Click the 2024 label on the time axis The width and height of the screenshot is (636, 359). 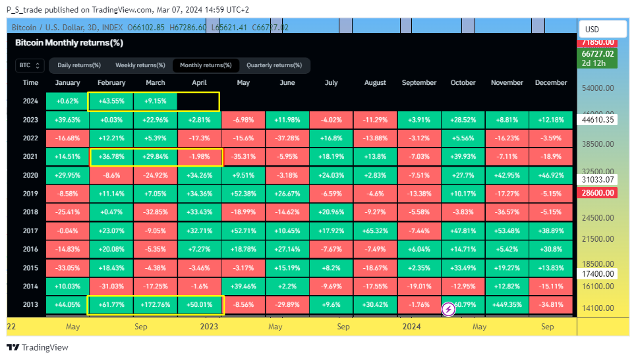click(411, 327)
